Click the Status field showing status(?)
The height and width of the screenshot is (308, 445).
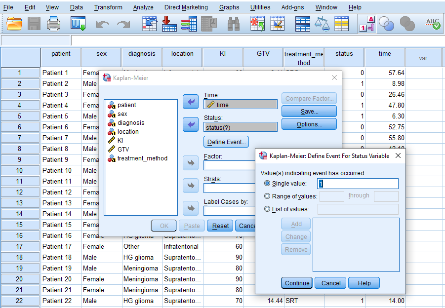click(241, 127)
